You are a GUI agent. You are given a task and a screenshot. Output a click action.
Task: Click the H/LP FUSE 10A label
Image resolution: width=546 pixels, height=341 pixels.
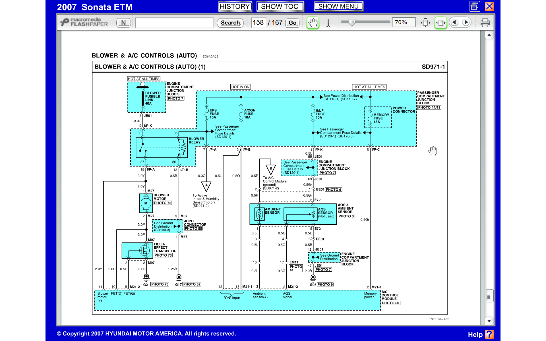[320, 114]
